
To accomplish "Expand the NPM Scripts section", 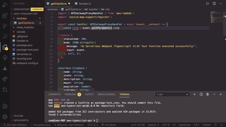I will coord(21,120).
